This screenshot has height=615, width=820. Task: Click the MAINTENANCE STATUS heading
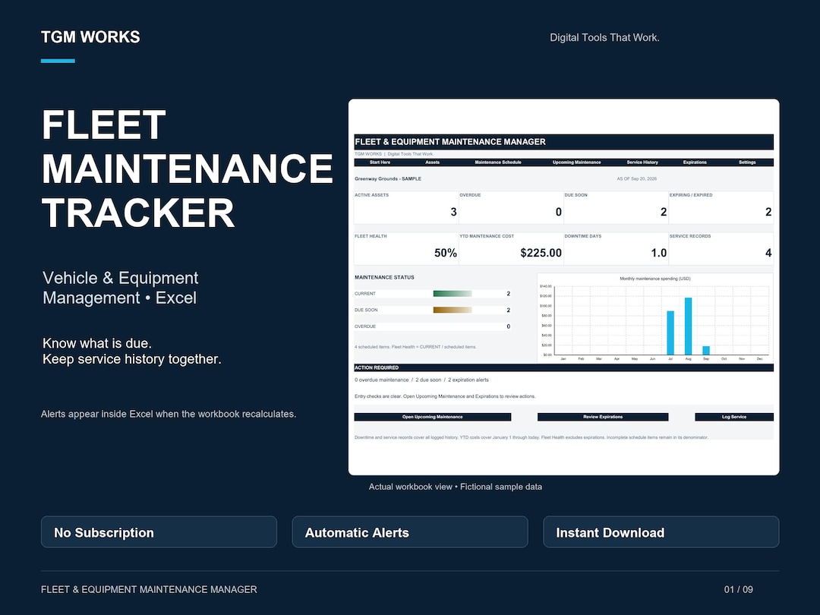click(x=384, y=278)
